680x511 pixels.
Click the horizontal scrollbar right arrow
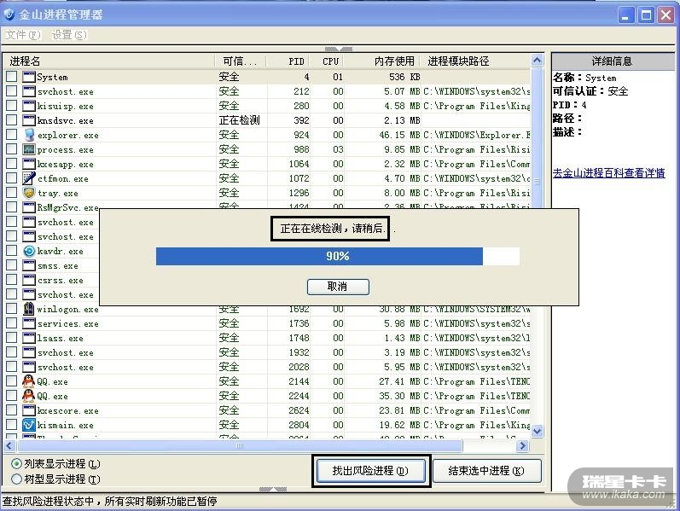coord(523,445)
